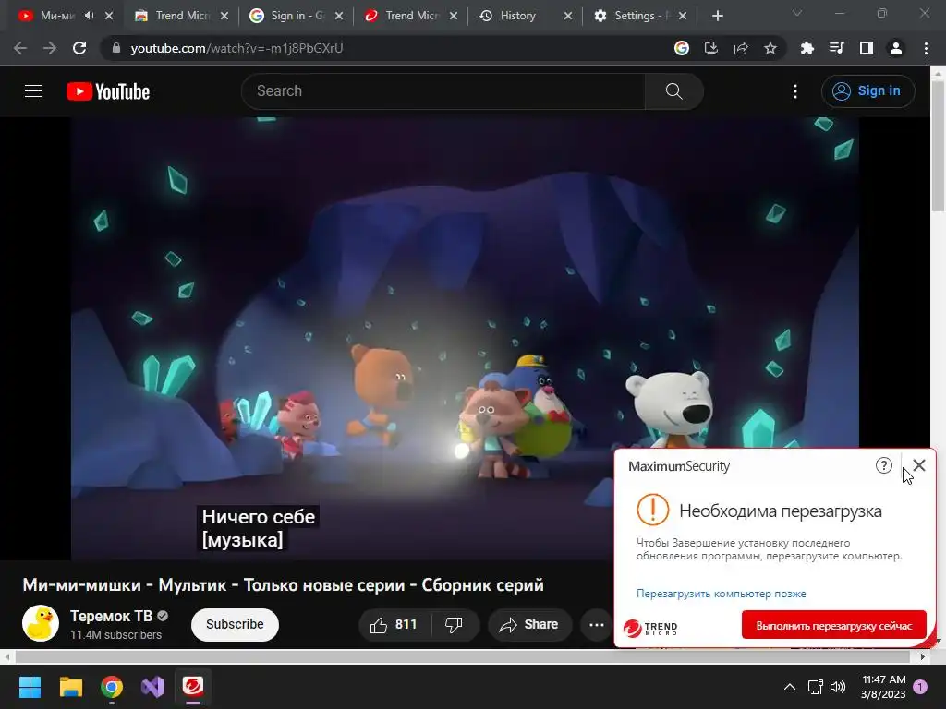Bookmark this page with the star icon

pyautogui.click(x=770, y=48)
